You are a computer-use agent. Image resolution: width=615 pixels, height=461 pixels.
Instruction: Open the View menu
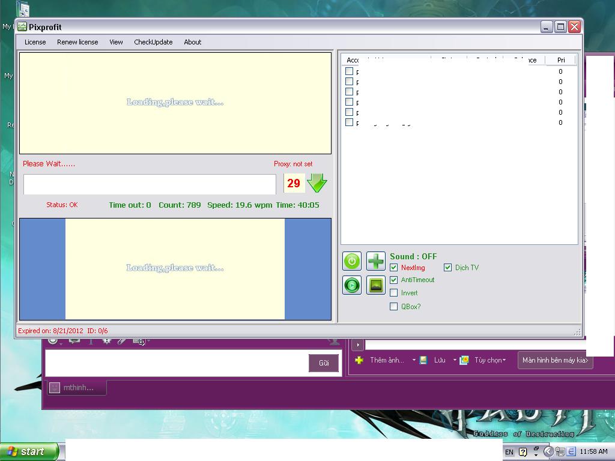[x=116, y=42]
